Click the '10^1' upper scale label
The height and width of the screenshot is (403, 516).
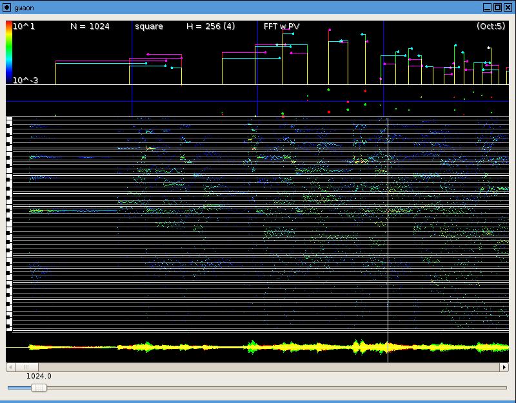24,26
